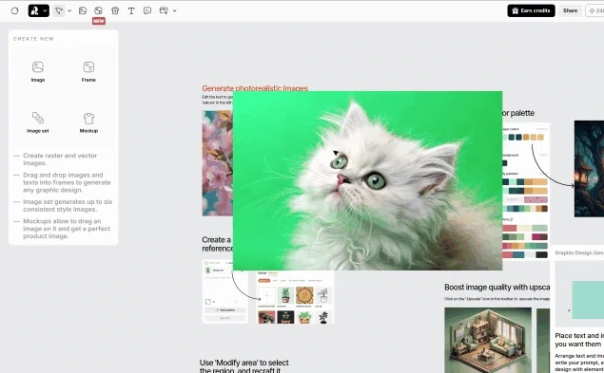Click the 'Mockups allow to drag' tip
The width and height of the screenshot is (604, 373).
[67, 229]
